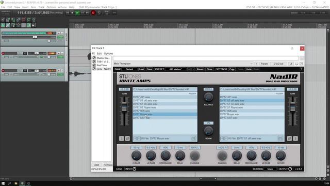Click the Param button
330x186 pixels.
coord(264,64)
